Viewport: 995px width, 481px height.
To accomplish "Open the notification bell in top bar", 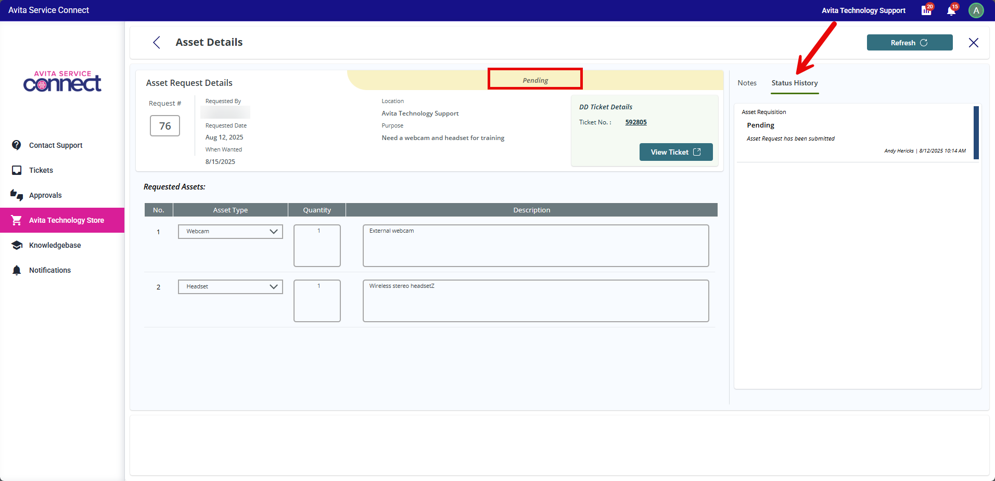I will 951,10.
